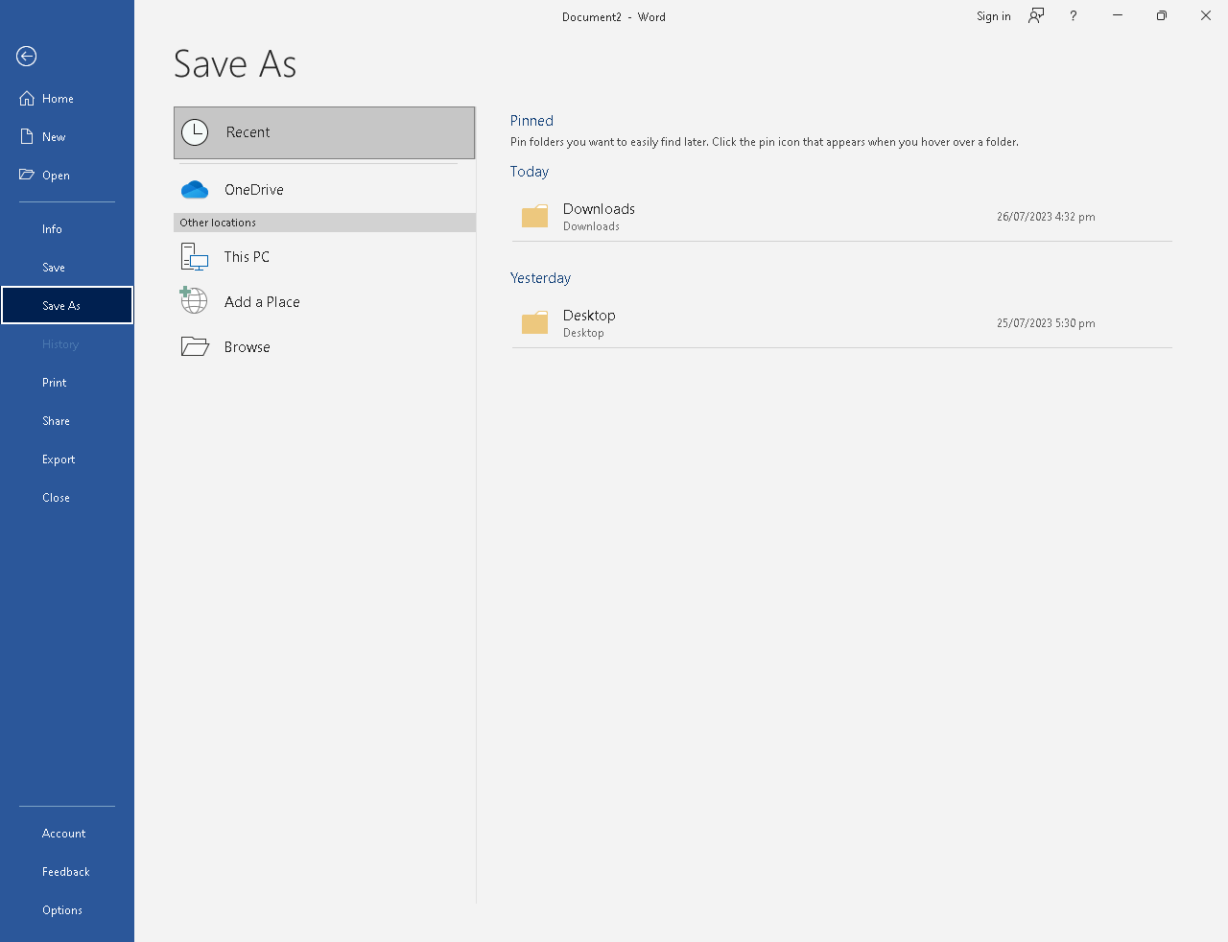Image resolution: width=1228 pixels, height=942 pixels.
Task: Close the Word window
Action: 1206,15
